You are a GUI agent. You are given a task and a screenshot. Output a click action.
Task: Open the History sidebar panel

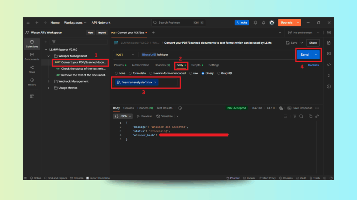click(32, 82)
